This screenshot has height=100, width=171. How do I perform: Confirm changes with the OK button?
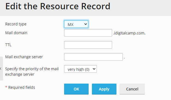[76, 89]
